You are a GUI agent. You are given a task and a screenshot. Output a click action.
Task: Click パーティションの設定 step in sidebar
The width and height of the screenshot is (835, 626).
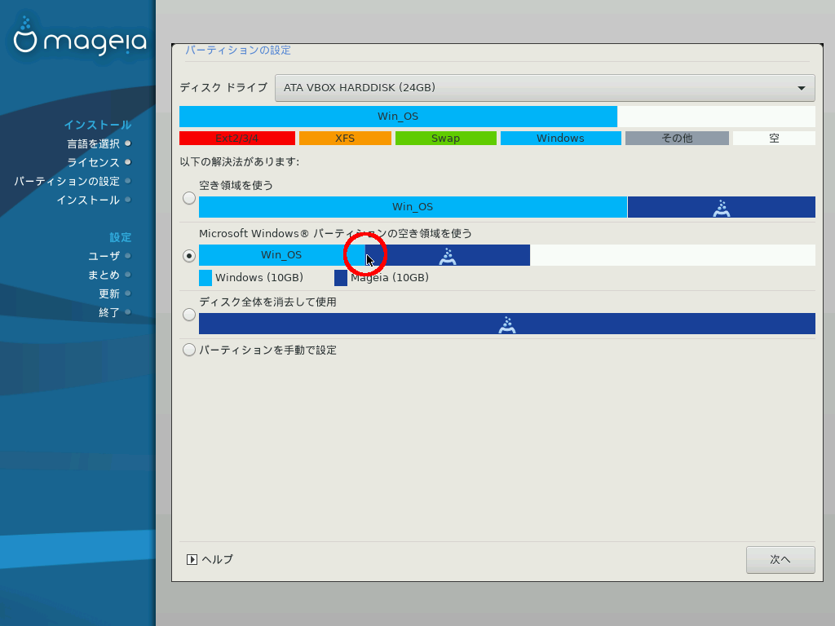point(67,182)
